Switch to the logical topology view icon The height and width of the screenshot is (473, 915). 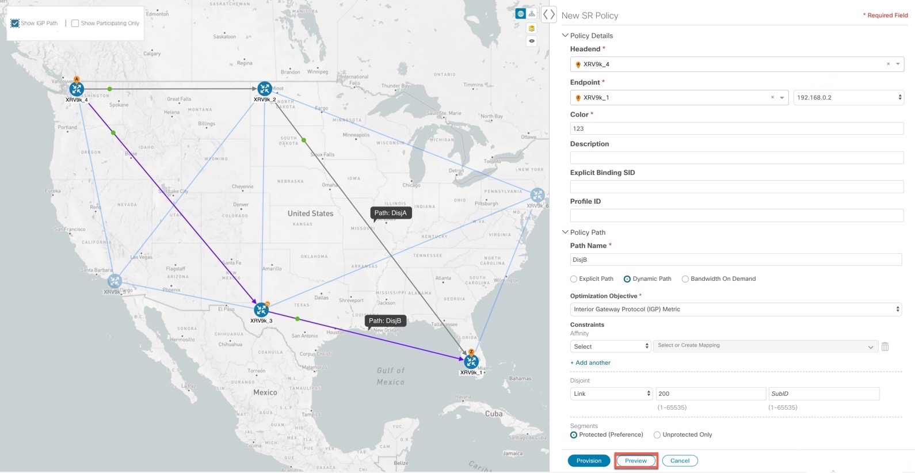coord(532,14)
